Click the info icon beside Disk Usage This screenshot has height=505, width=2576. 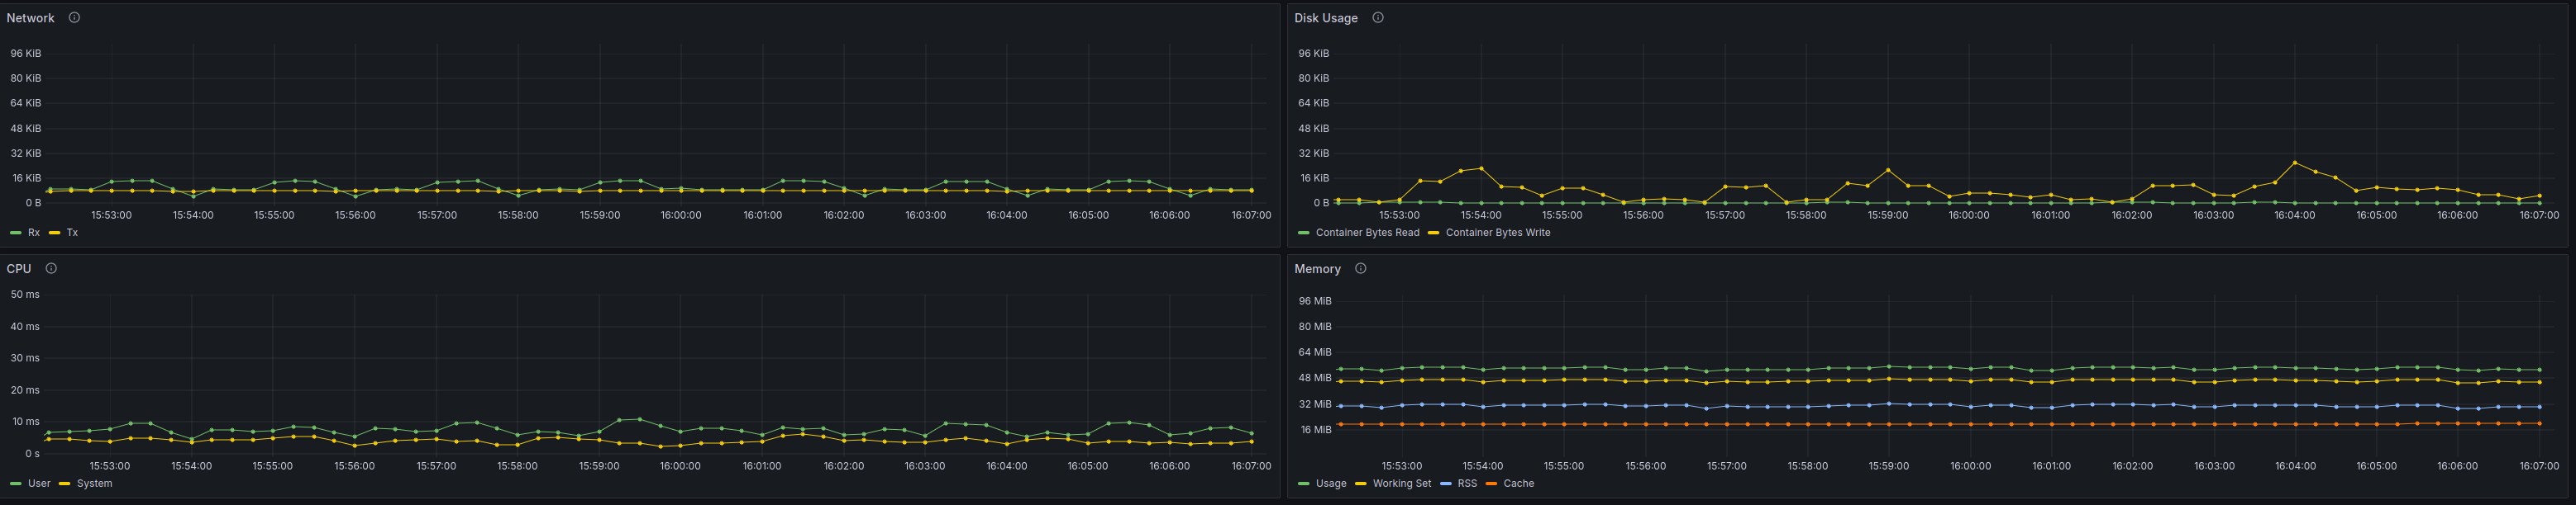[1377, 18]
